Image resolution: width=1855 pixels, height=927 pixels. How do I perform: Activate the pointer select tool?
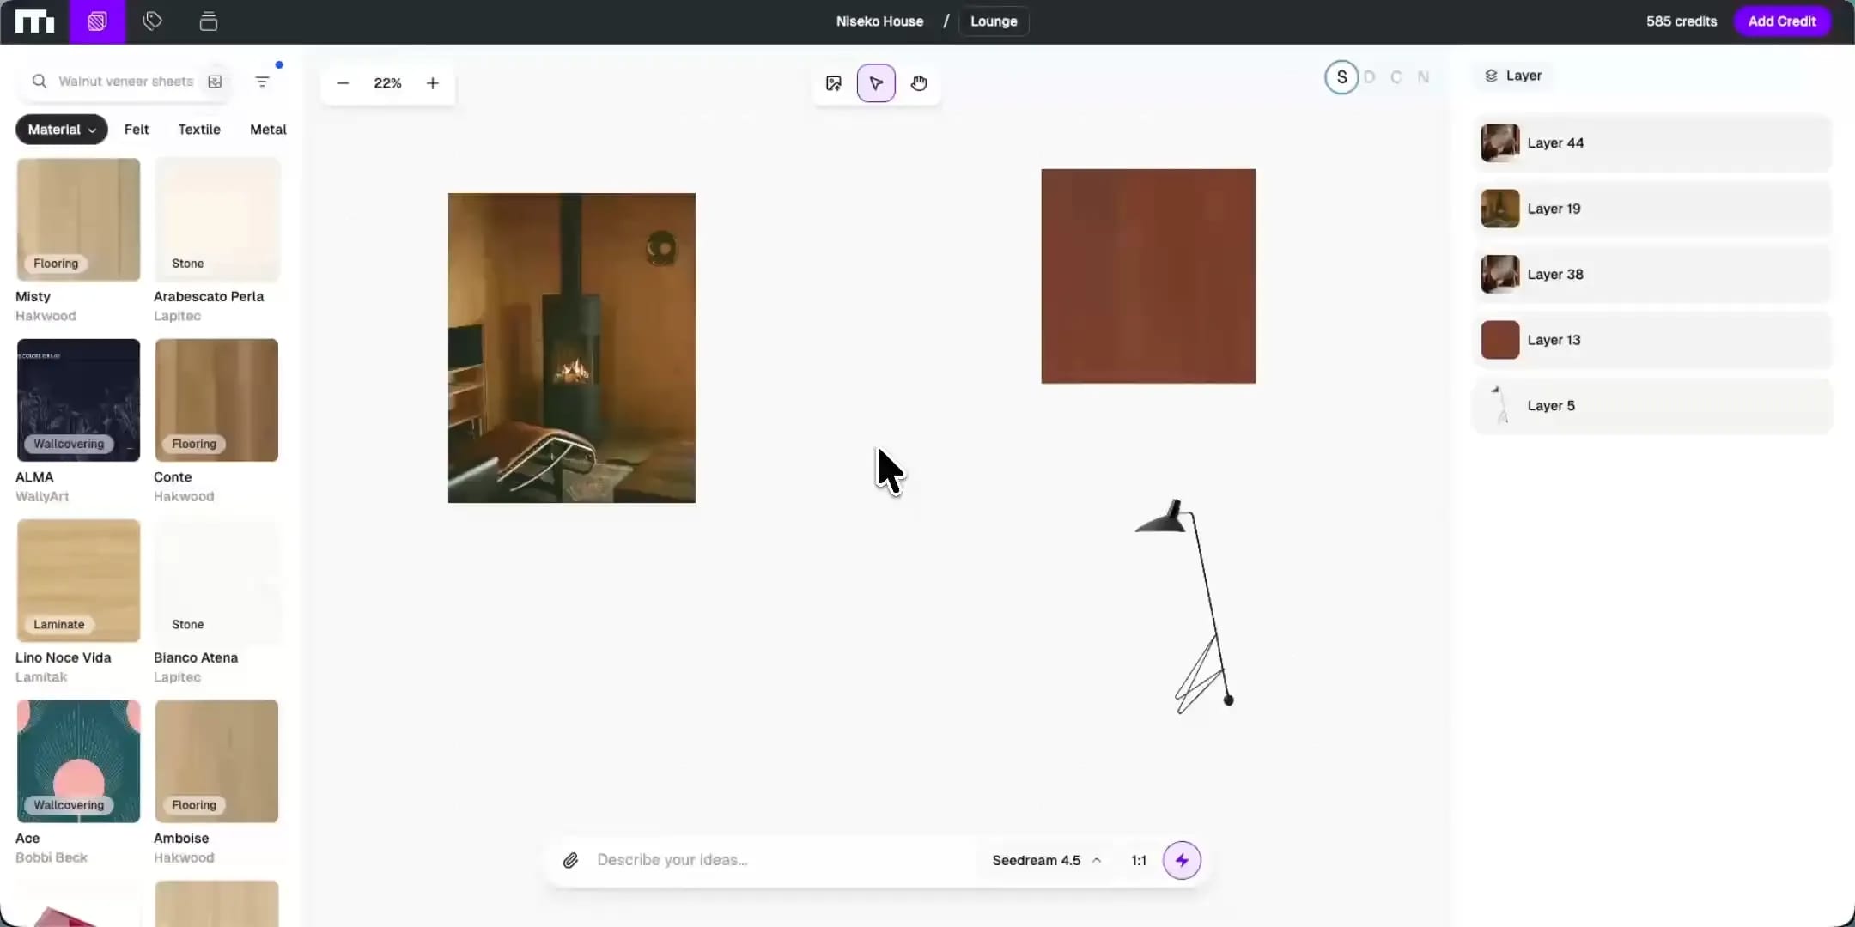pyautogui.click(x=876, y=83)
